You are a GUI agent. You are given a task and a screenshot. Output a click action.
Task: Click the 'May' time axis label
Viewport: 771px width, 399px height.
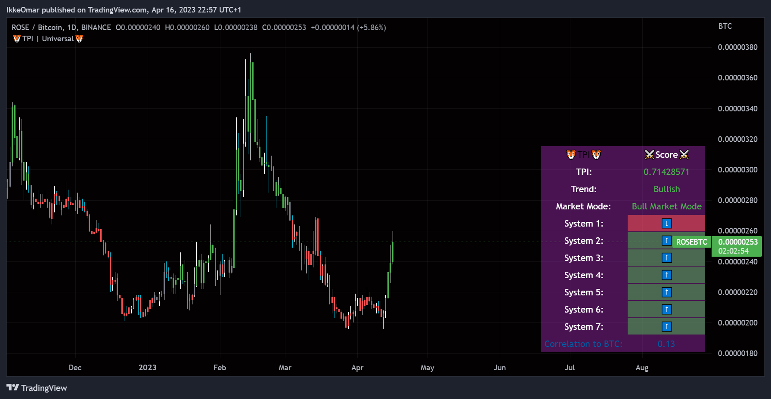point(427,368)
